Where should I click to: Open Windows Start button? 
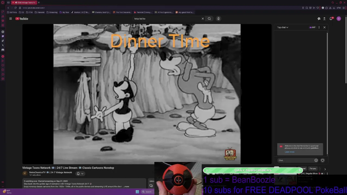click(x=137, y=192)
